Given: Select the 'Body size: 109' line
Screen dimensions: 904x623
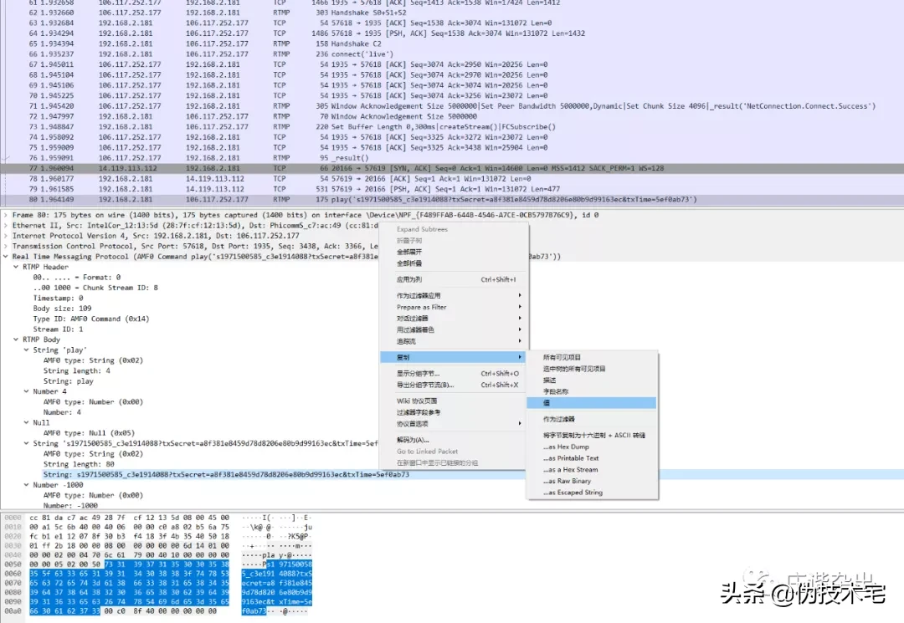Looking at the screenshot, I should (x=62, y=308).
